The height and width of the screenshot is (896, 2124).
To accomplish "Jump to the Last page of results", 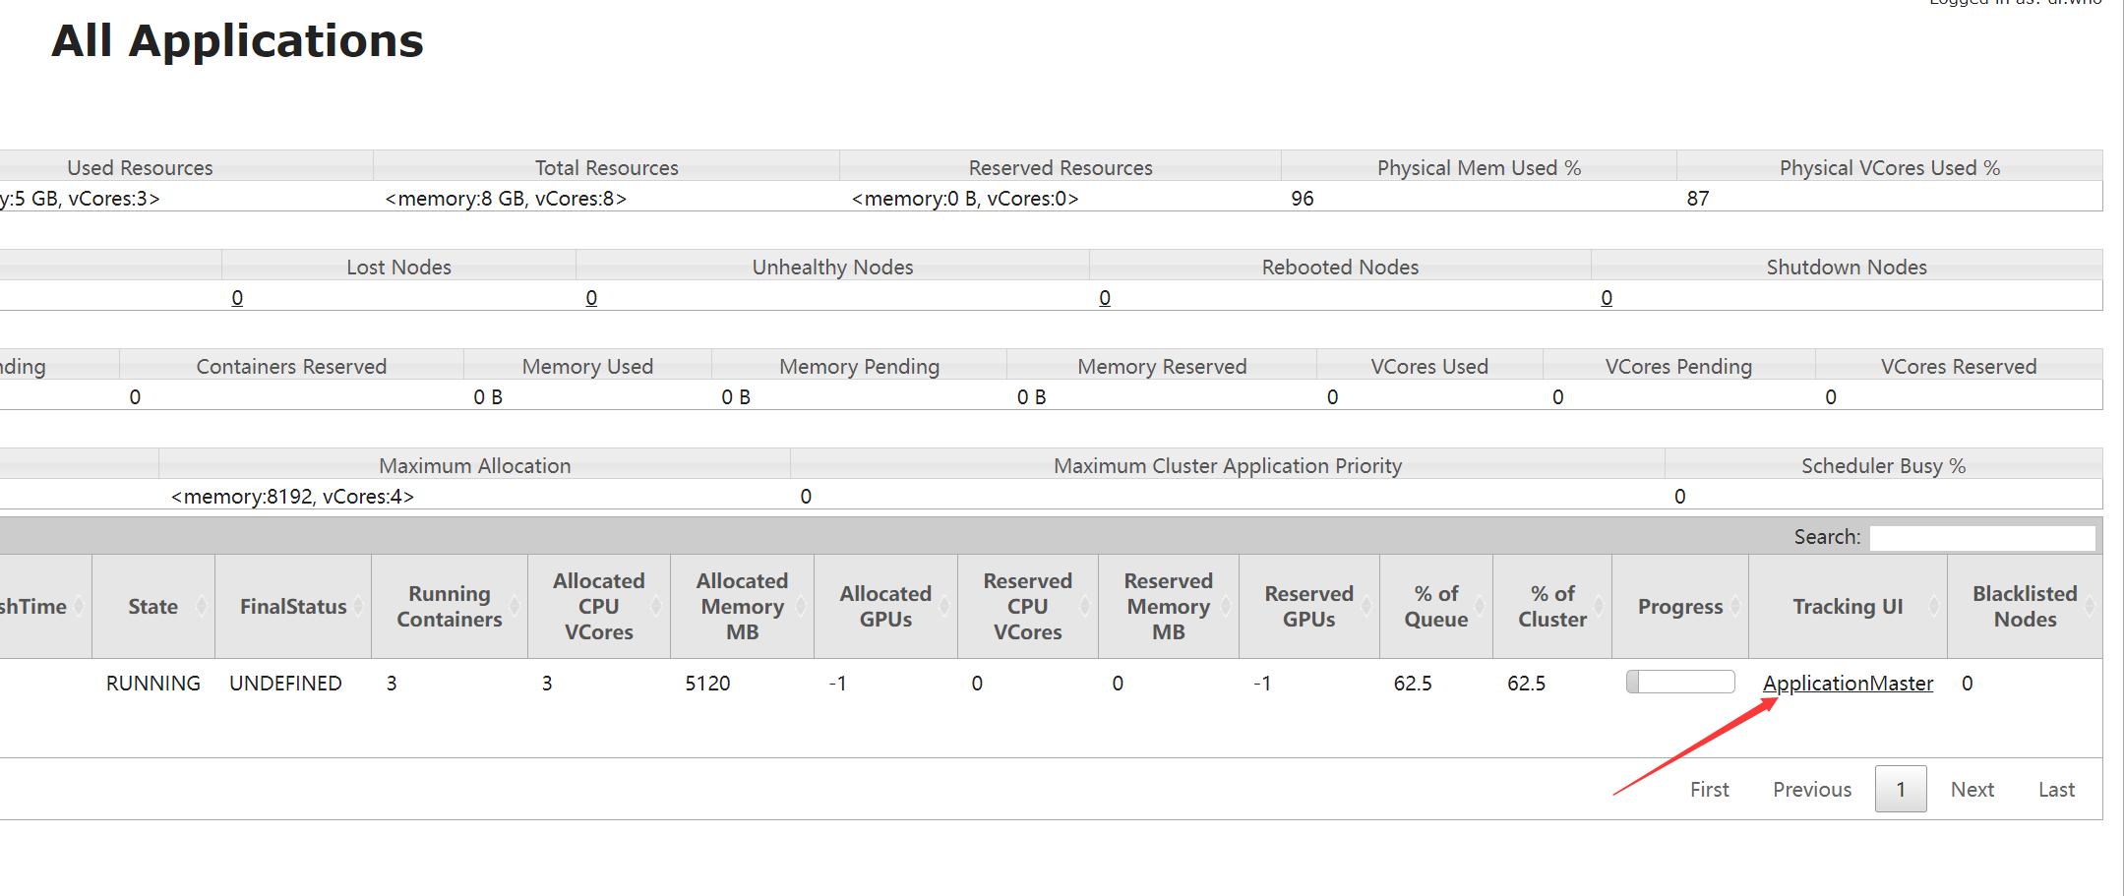I will (2056, 790).
